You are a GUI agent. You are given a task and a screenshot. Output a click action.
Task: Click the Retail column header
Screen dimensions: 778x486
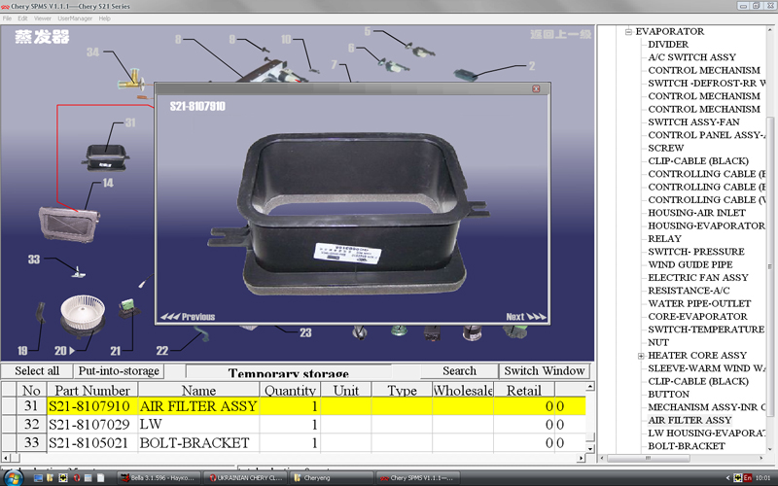[523, 390]
